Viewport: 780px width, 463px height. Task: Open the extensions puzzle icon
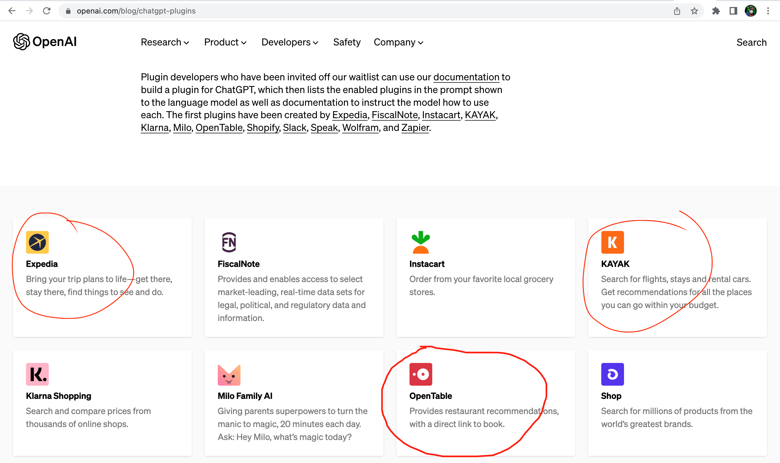coord(716,11)
